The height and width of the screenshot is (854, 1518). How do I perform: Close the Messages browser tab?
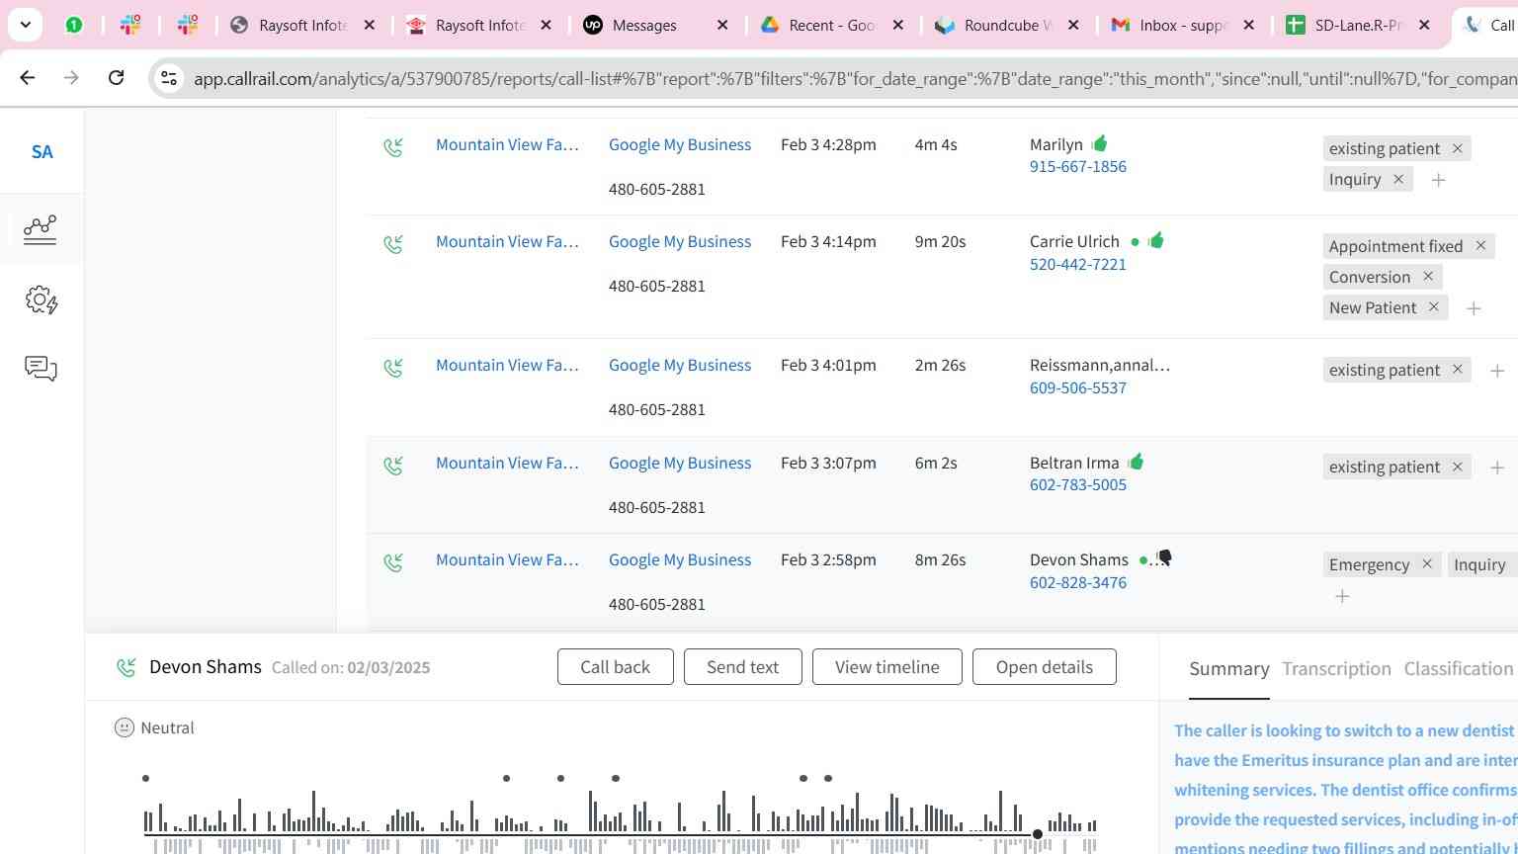pos(722,25)
